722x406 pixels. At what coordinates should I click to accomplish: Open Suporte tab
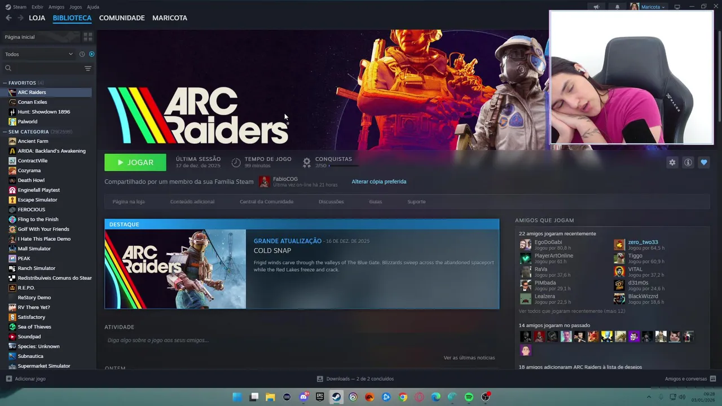(416, 202)
